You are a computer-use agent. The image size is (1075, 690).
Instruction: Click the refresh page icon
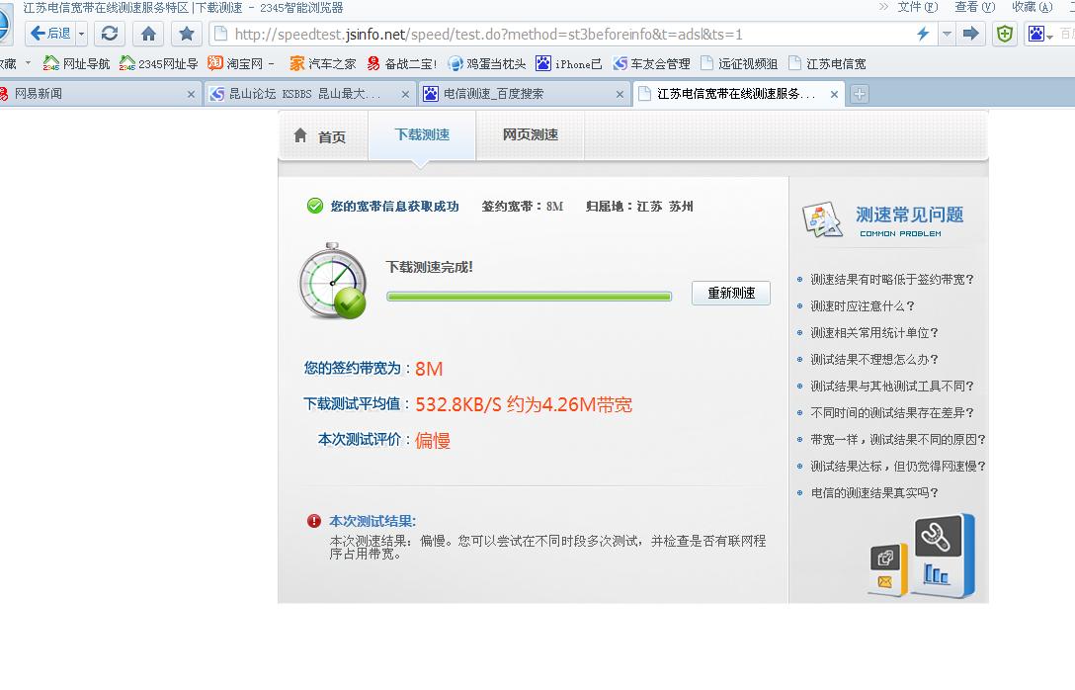pyautogui.click(x=110, y=33)
